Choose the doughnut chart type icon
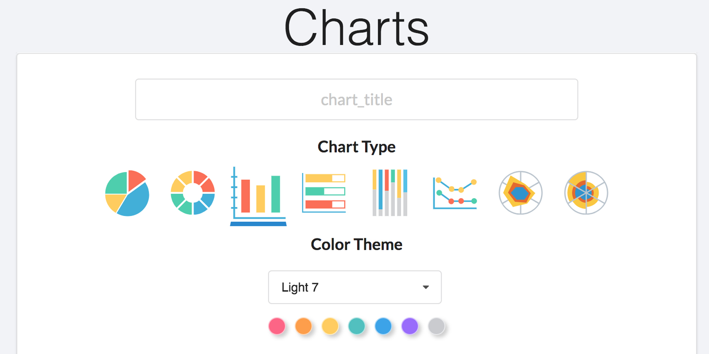Viewport: 709px width, 354px height. 193,192
